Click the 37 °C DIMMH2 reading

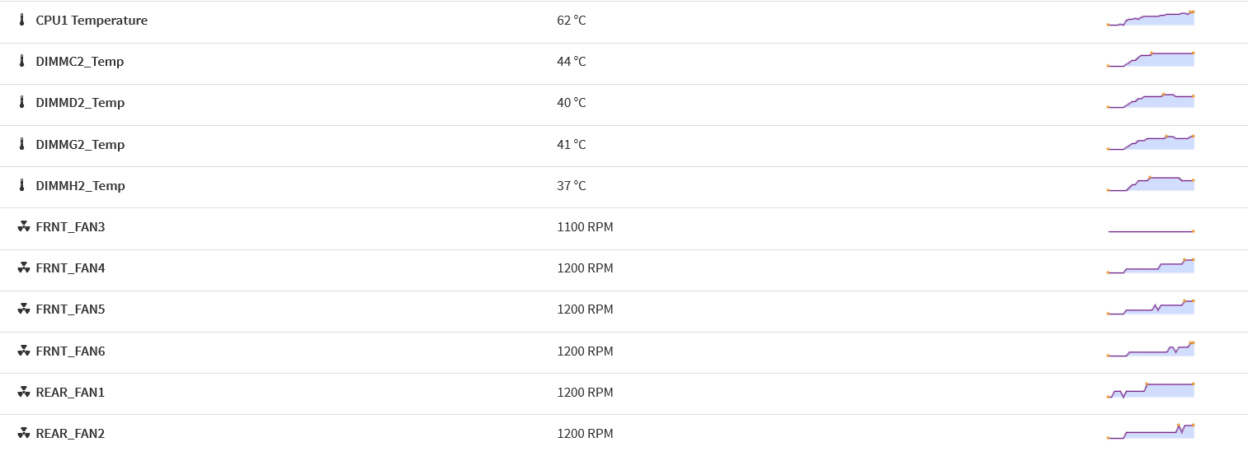tap(572, 186)
